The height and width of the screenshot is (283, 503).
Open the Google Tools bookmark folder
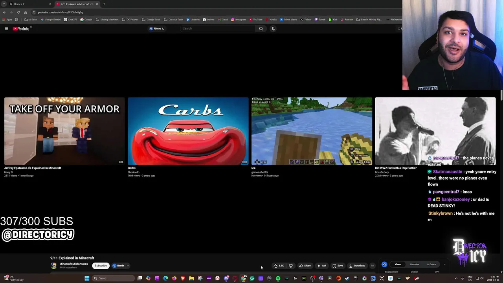tap(151, 20)
